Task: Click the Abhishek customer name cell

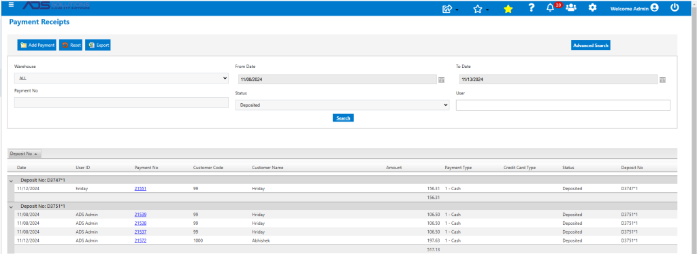Action: point(261,240)
